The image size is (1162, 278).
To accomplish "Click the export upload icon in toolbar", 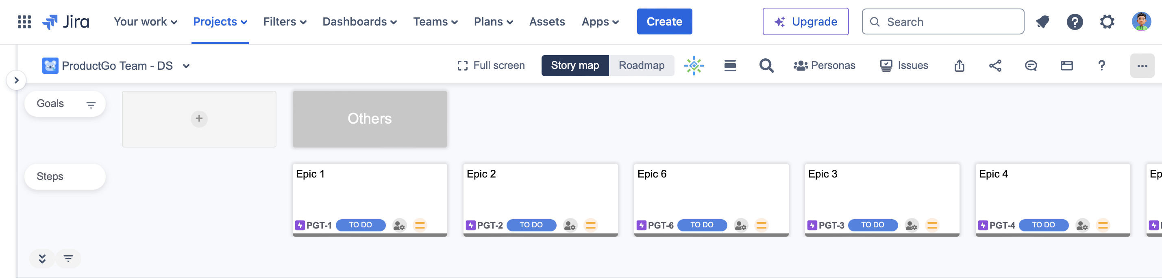I will pos(959,66).
